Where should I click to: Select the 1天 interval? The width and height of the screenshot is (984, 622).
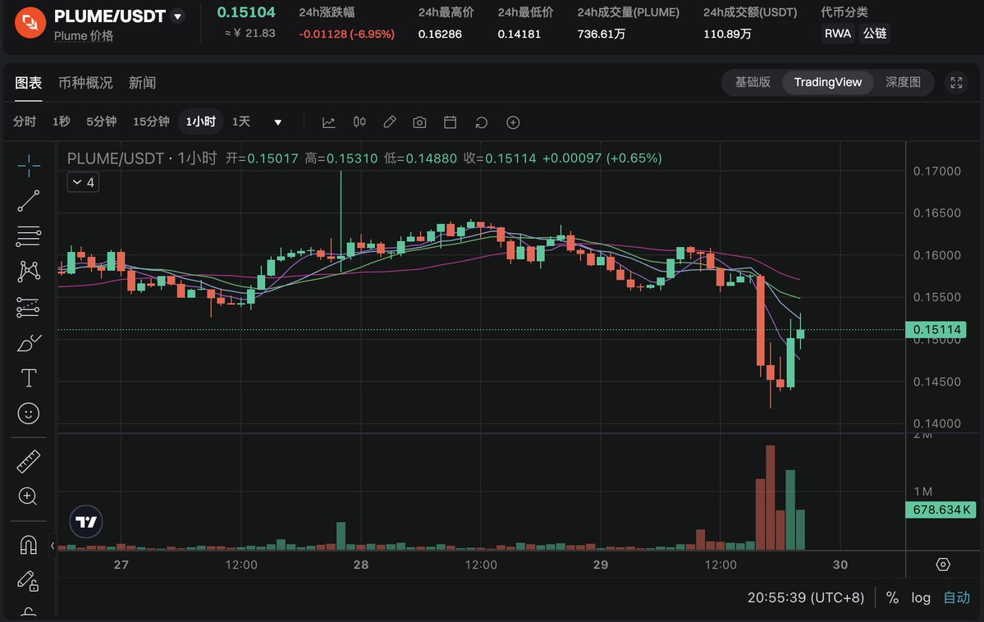click(x=241, y=121)
